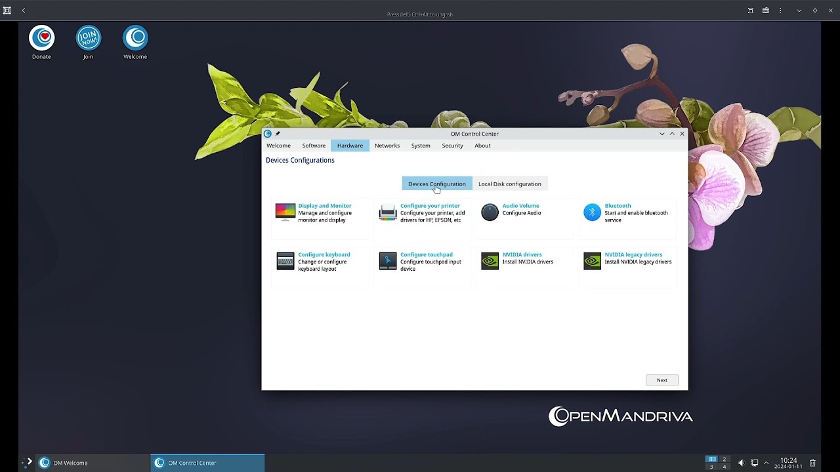
Task: Click the NVIDIA legacy drivers icon
Action: [592, 261]
